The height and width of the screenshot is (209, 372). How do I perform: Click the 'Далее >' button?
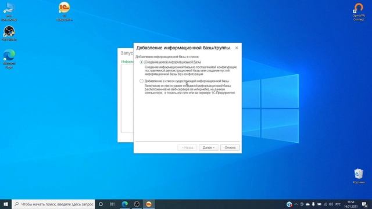209,147
